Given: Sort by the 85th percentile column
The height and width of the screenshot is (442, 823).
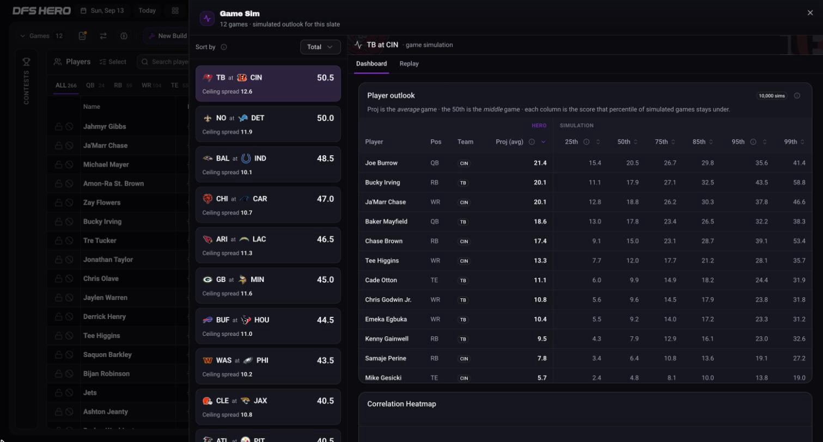Looking at the screenshot, I should (703, 142).
